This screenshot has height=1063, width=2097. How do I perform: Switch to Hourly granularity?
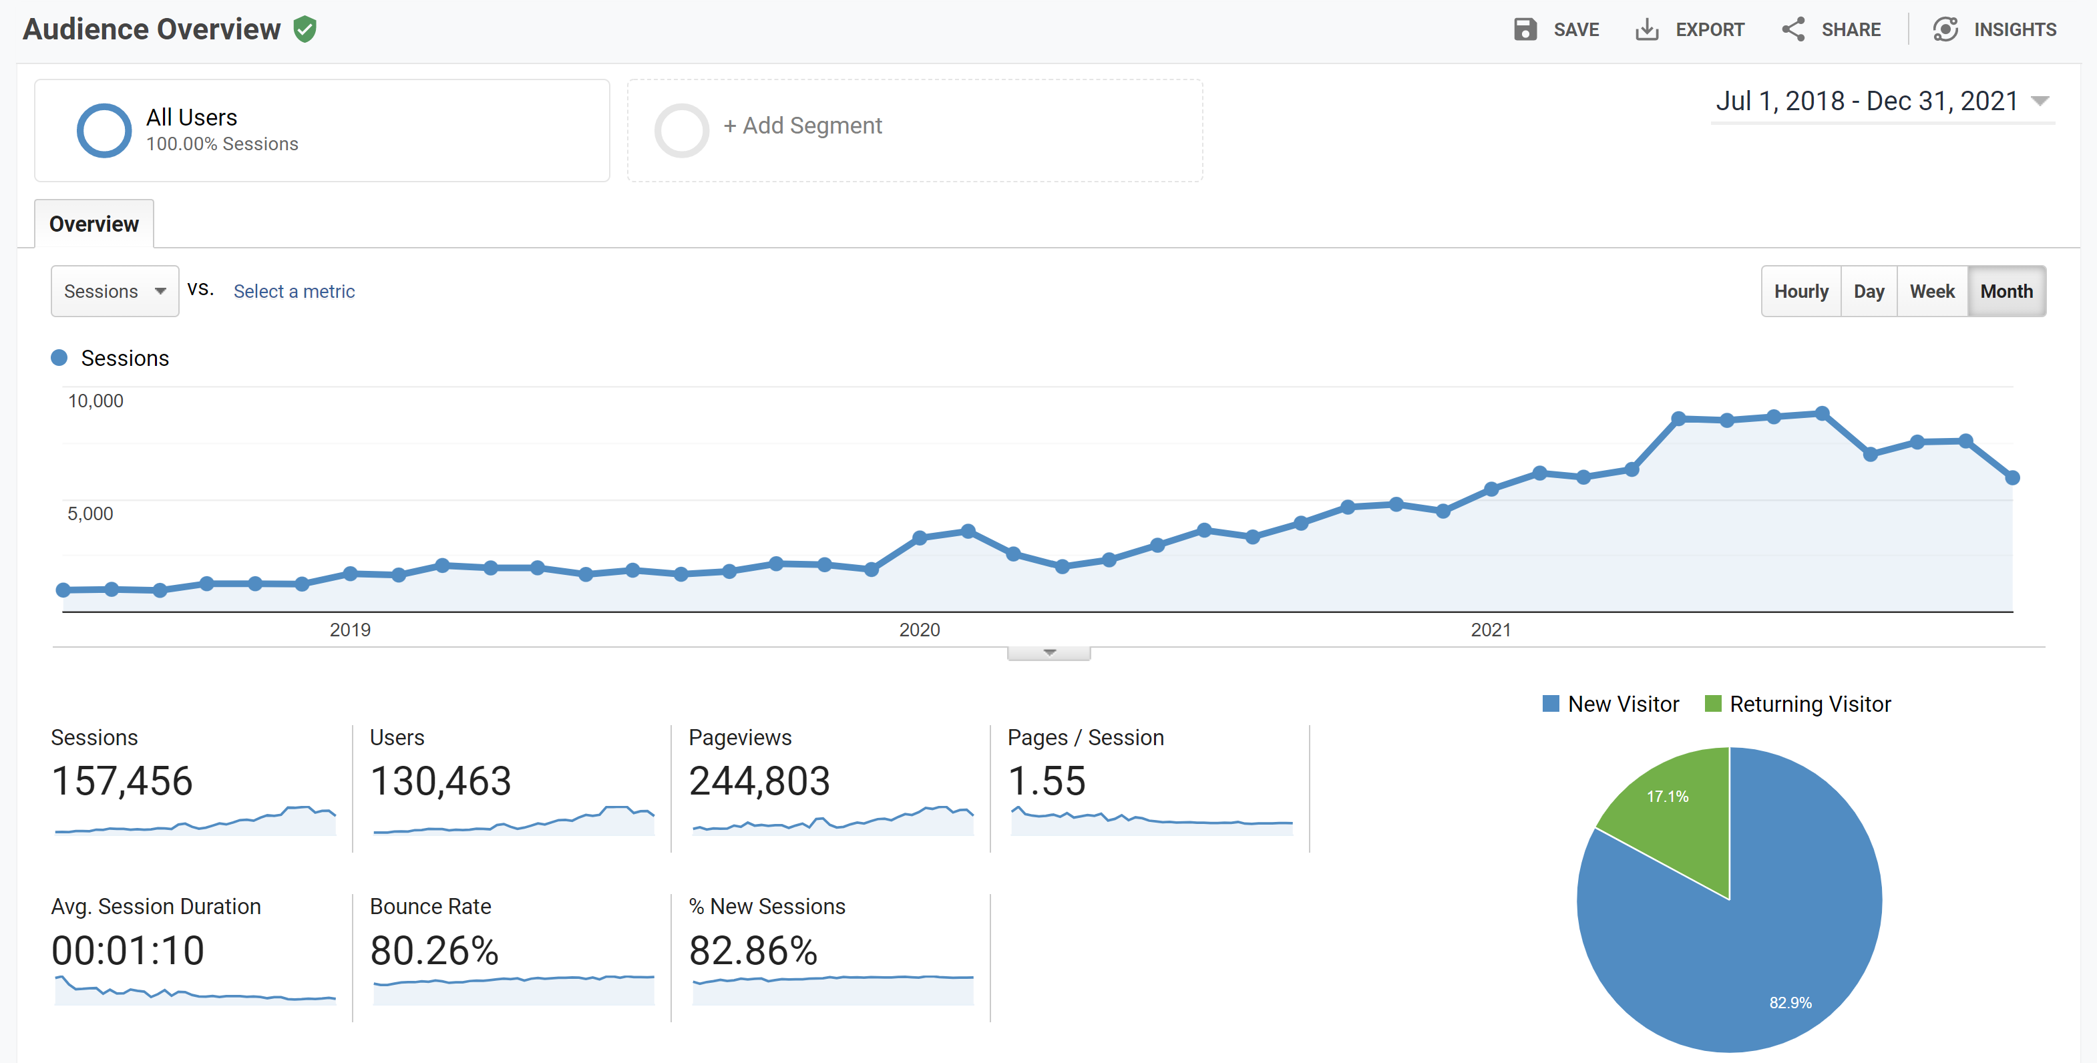(1800, 290)
